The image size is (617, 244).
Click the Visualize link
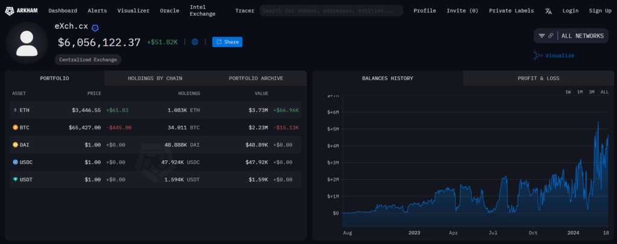[x=559, y=55]
